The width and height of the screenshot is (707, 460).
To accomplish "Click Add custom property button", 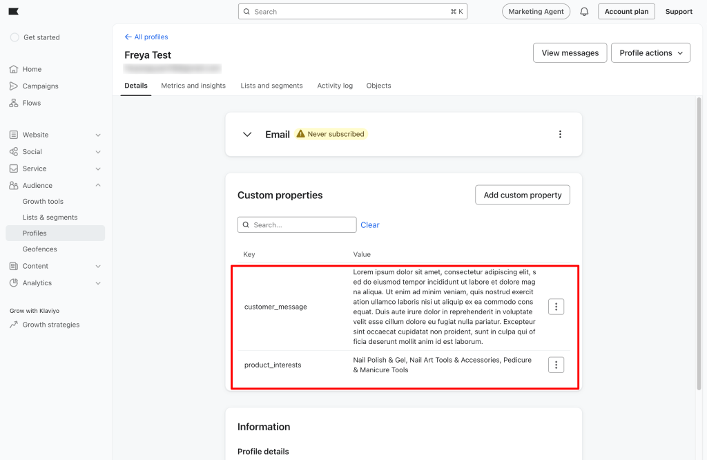I will [523, 195].
